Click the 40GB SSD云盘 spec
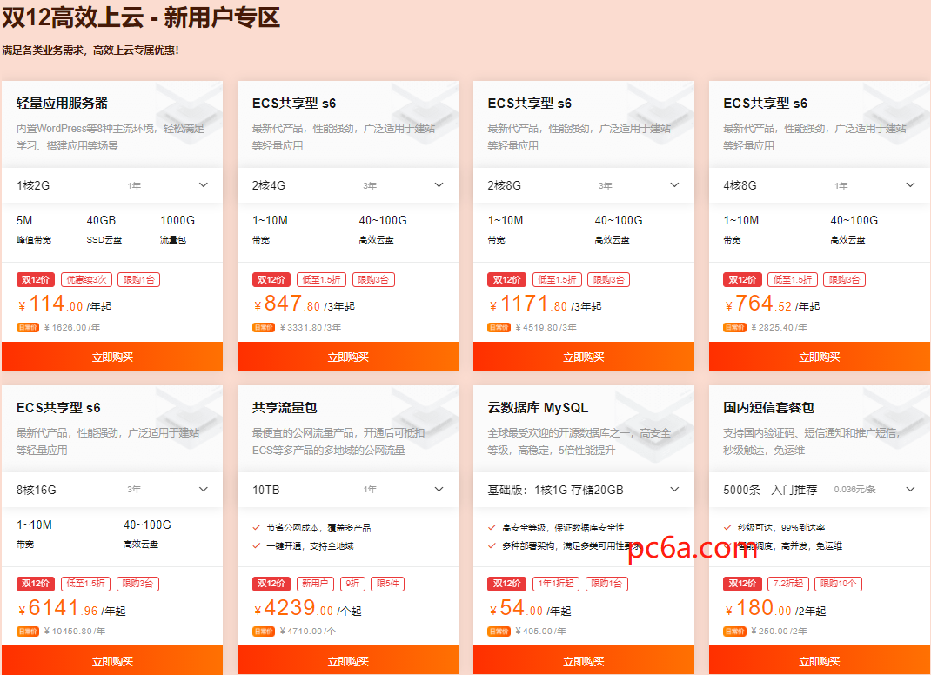This screenshot has width=931, height=675. pyautogui.click(x=104, y=229)
